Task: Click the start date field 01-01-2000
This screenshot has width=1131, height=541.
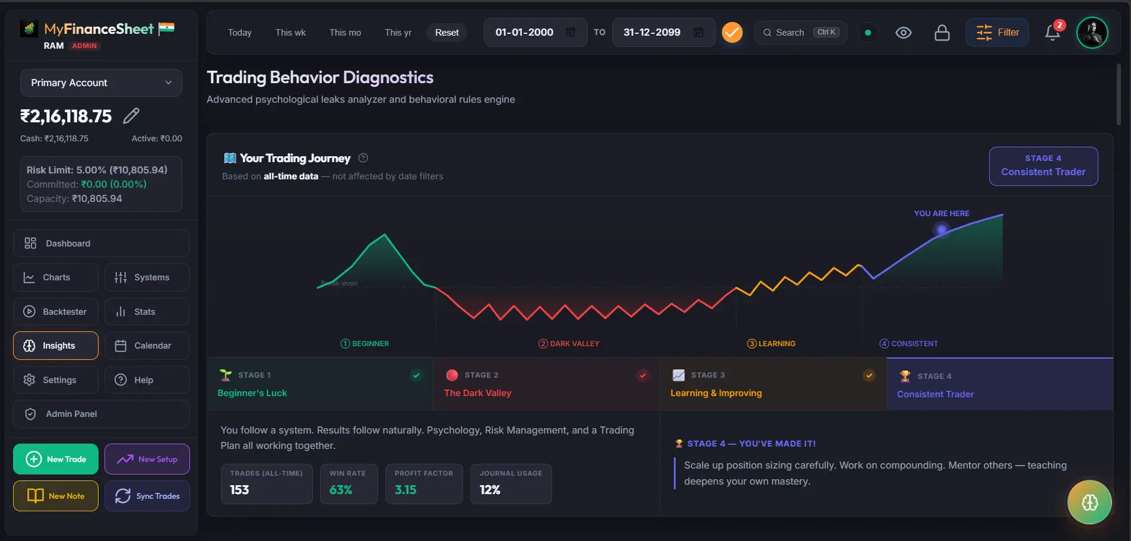Action: (536, 32)
